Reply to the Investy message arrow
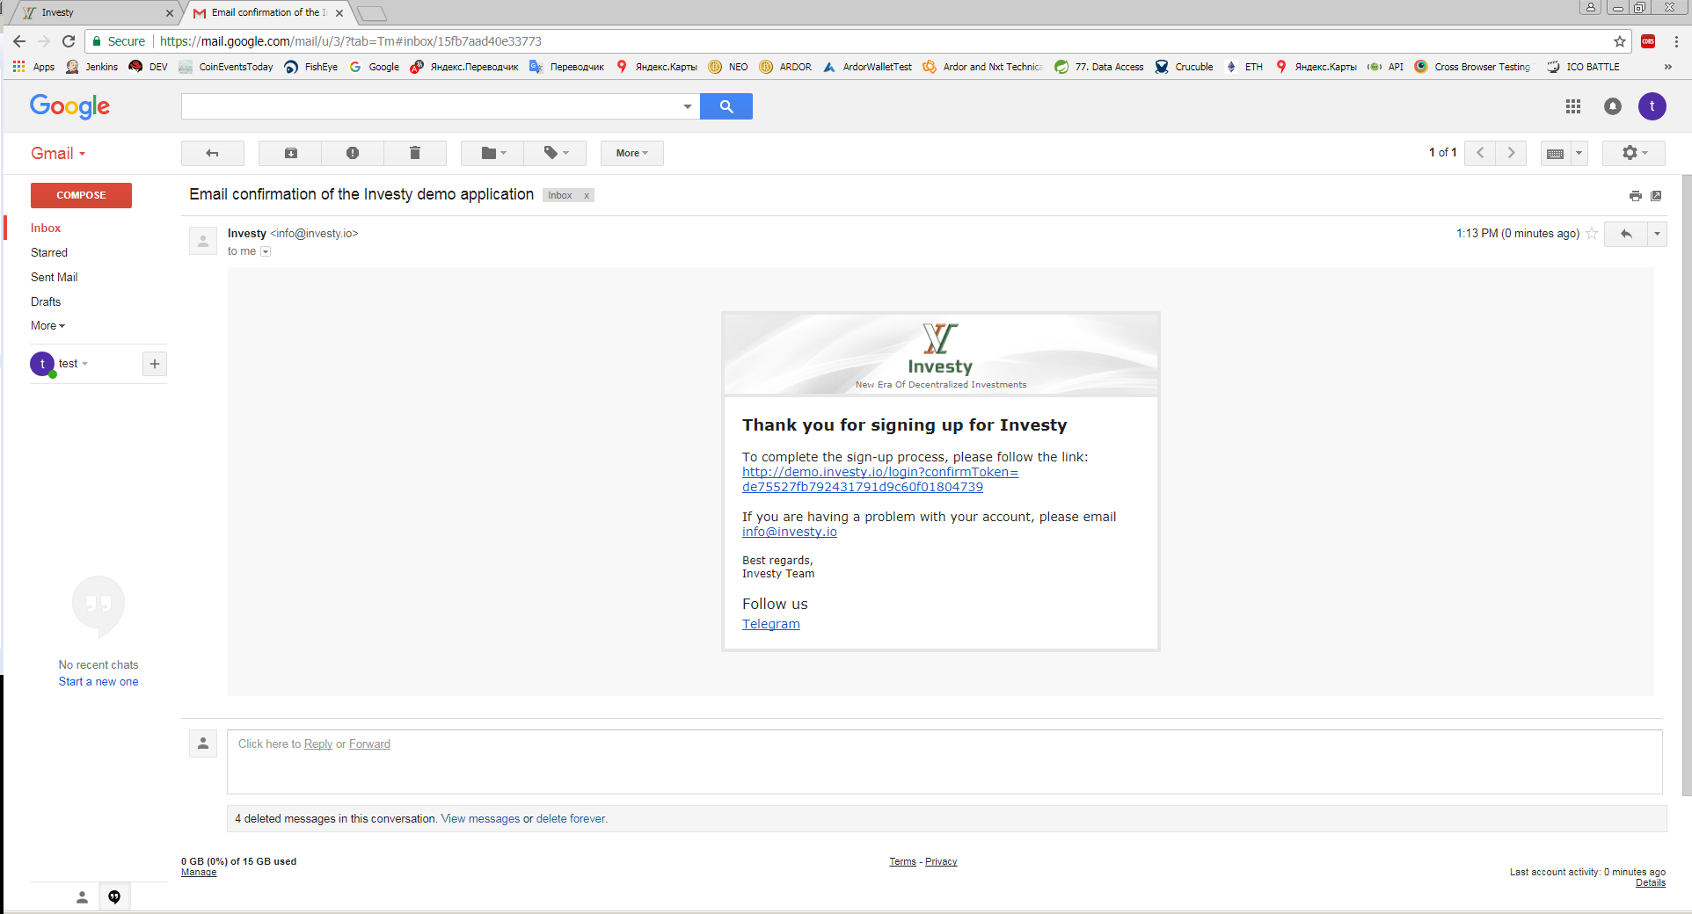 tap(1626, 234)
